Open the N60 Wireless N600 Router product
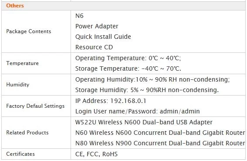The height and width of the screenshot is (161, 247). click(160, 133)
